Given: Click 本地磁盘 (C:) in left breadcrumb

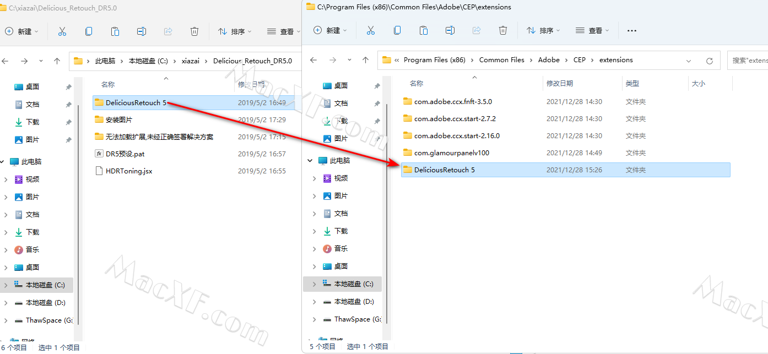Looking at the screenshot, I should coord(148,61).
